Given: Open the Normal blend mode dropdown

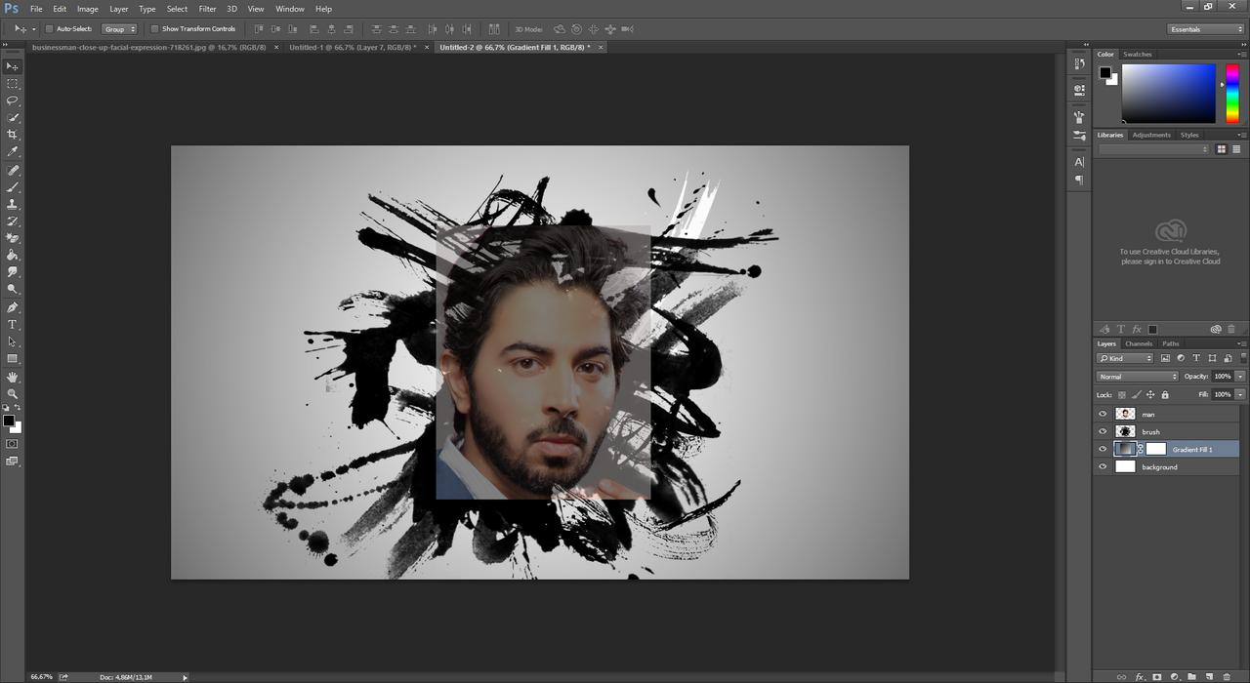Looking at the screenshot, I should coord(1137,377).
